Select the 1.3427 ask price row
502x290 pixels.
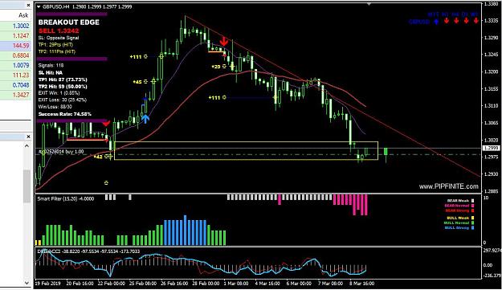16,95
